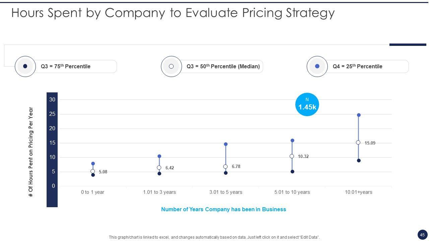This screenshot has width=429, height=241.
Task: Click the dark navy 75th Percentile legend icon
Action: pyautogui.click(x=25, y=66)
